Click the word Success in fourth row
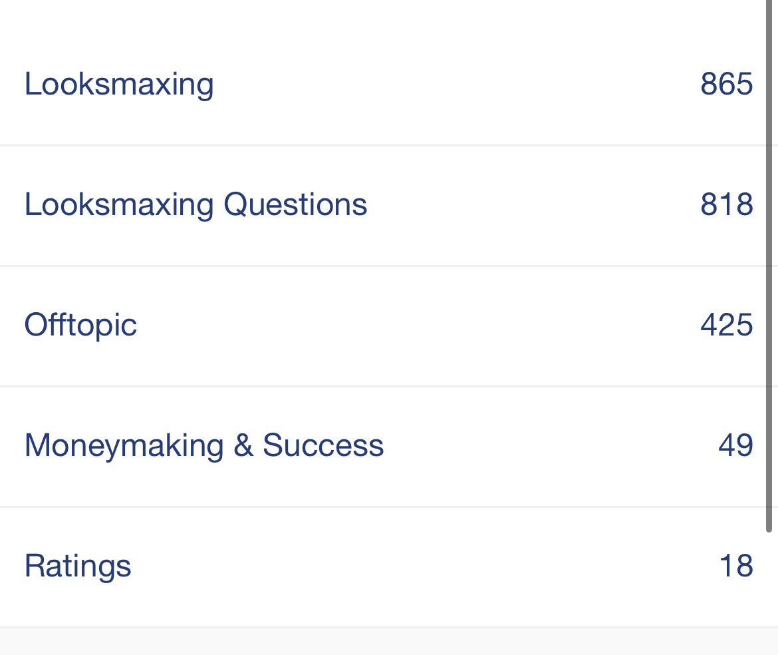Viewport: 778px width, 655px height. click(x=323, y=445)
